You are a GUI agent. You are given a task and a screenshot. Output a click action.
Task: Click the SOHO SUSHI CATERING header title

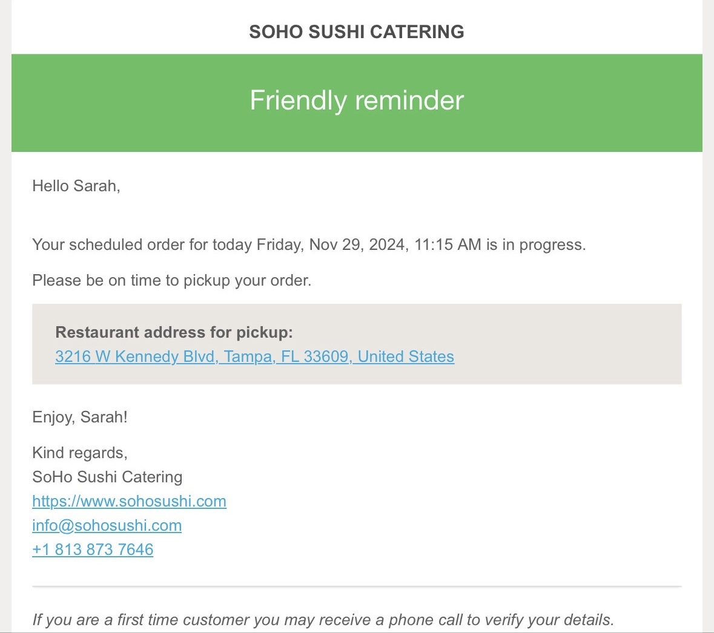coord(357,31)
